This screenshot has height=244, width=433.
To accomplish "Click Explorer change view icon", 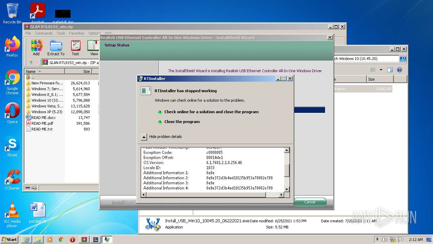I will pyautogui.click(x=372, y=70).
